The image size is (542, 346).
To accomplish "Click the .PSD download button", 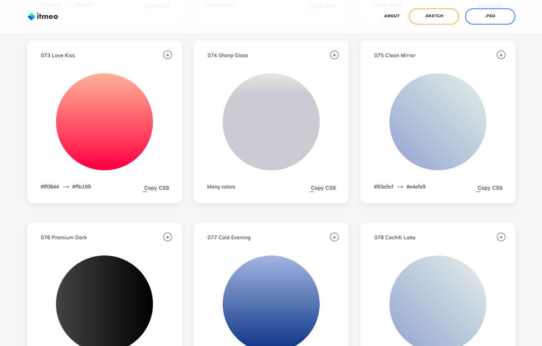I will pos(490,16).
